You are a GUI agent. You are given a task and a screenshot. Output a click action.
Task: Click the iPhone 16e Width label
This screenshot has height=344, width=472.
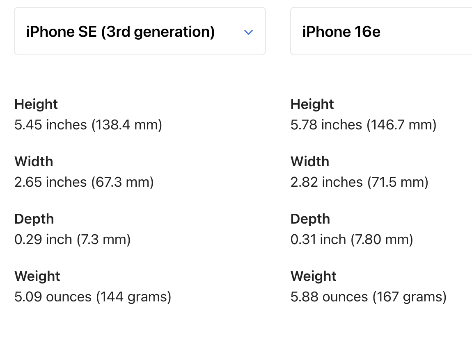(310, 162)
